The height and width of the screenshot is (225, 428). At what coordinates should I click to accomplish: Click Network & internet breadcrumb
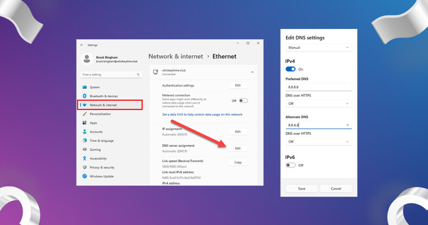click(x=176, y=56)
